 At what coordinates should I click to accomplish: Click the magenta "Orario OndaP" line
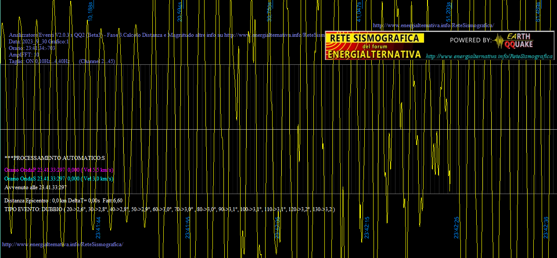59,170
